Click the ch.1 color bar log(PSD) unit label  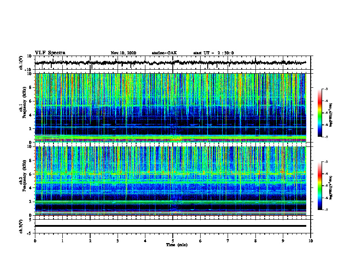point(331,115)
